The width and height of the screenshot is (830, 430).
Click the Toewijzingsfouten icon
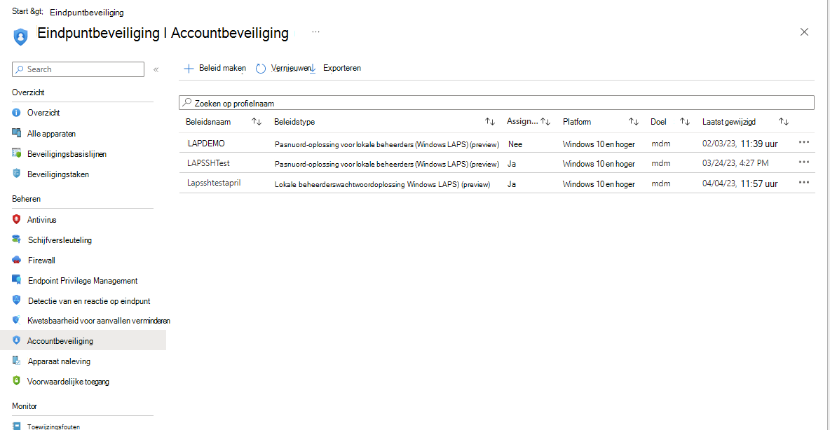pos(16,426)
